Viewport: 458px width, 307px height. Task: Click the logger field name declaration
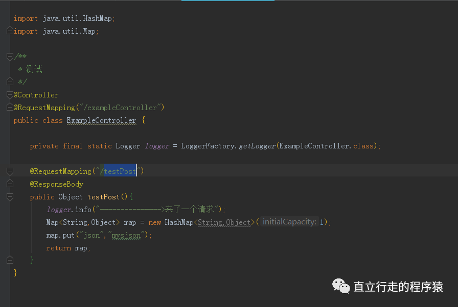tap(157, 146)
